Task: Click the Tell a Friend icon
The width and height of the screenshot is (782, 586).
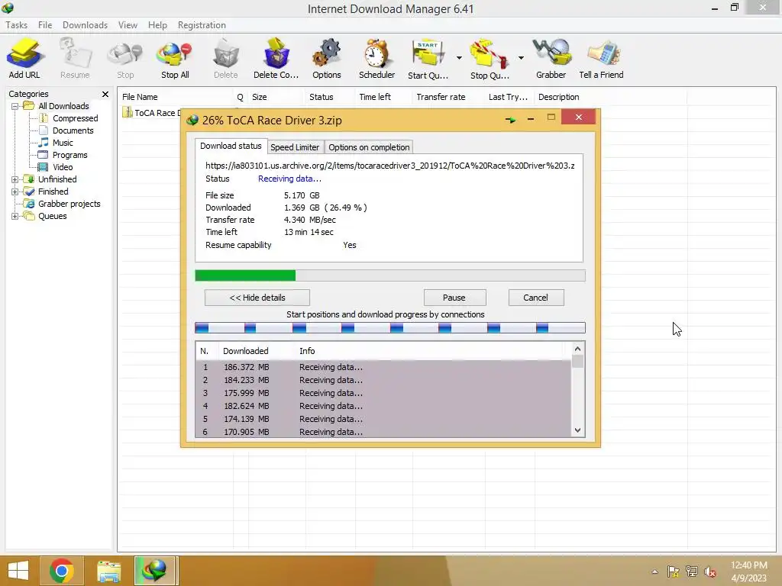Action: [601, 58]
